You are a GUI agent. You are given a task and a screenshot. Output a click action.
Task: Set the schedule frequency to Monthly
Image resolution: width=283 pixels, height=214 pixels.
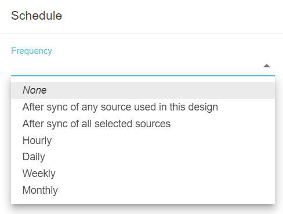click(143, 190)
